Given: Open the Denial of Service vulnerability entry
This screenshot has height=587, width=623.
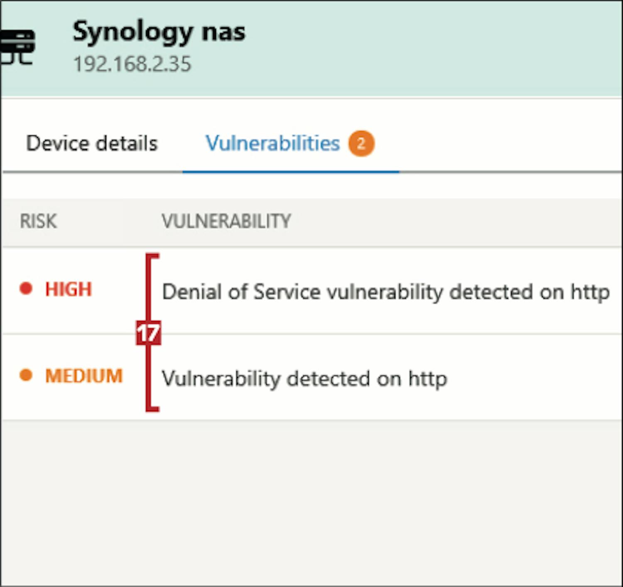Looking at the screenshot, I should pos(385,292).
